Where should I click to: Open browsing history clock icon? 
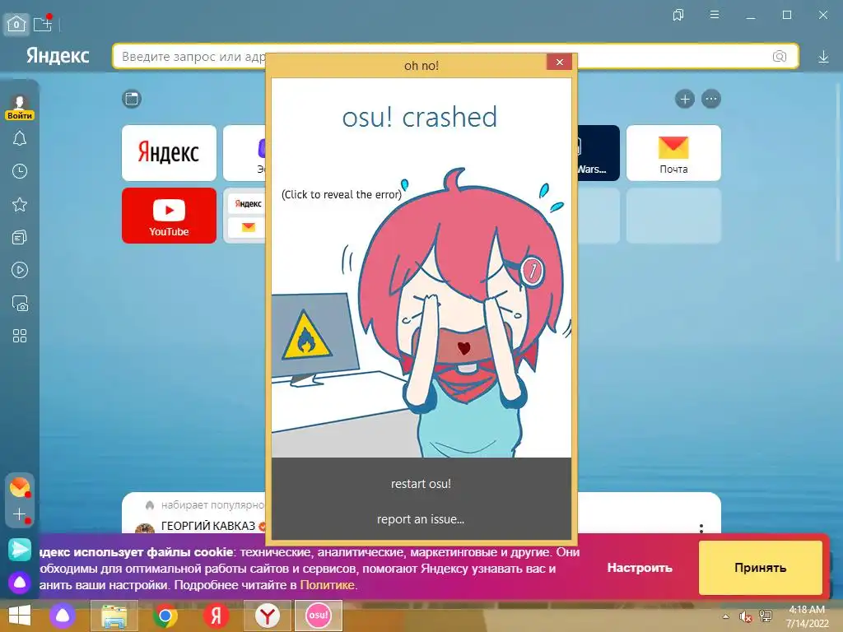(20, 171)
